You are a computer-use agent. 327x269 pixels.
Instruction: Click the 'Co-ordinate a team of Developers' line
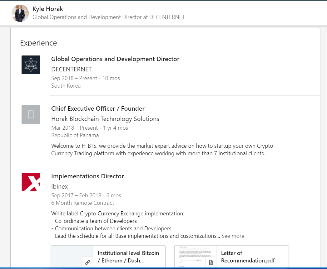(x=94, y=221)
